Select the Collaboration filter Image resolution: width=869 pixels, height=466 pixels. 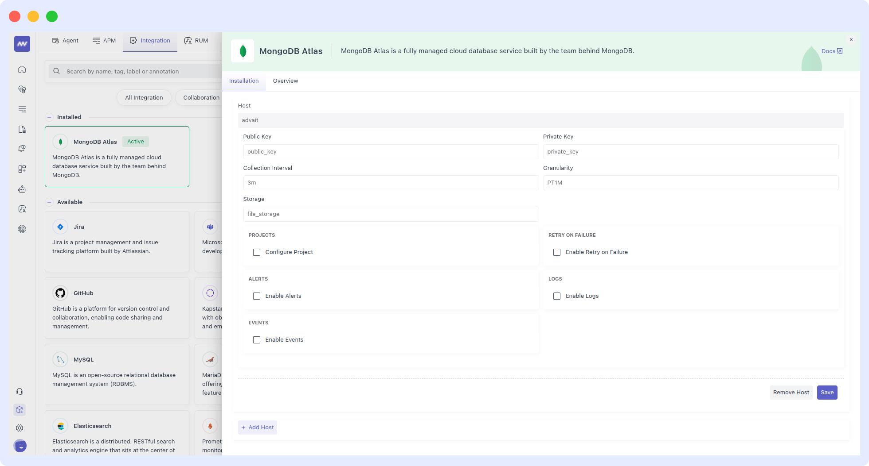pos(199,98)
